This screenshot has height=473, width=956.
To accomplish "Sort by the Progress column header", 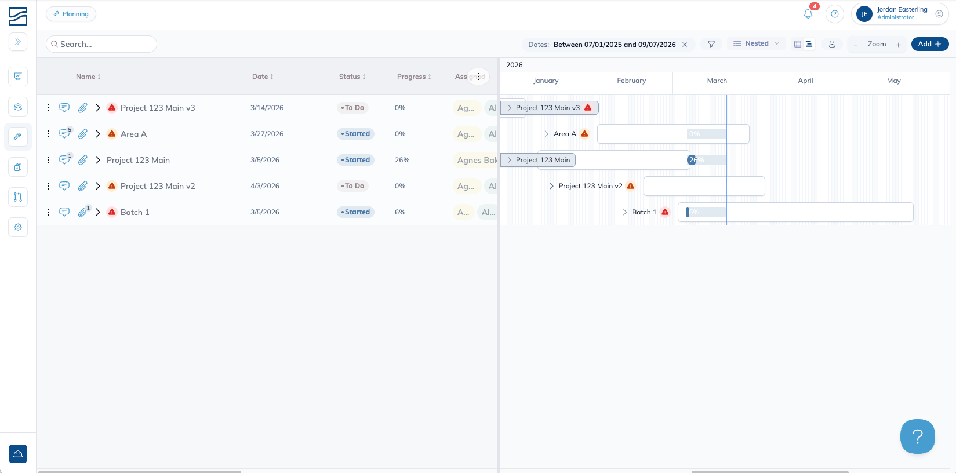I will [414, 77].
